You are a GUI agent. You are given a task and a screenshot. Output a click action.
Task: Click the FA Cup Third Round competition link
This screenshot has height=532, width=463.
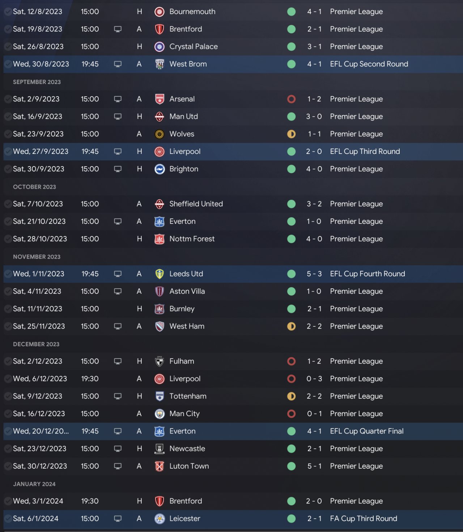[363, 519]
